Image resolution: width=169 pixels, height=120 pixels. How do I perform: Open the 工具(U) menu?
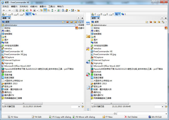[52, 6]
